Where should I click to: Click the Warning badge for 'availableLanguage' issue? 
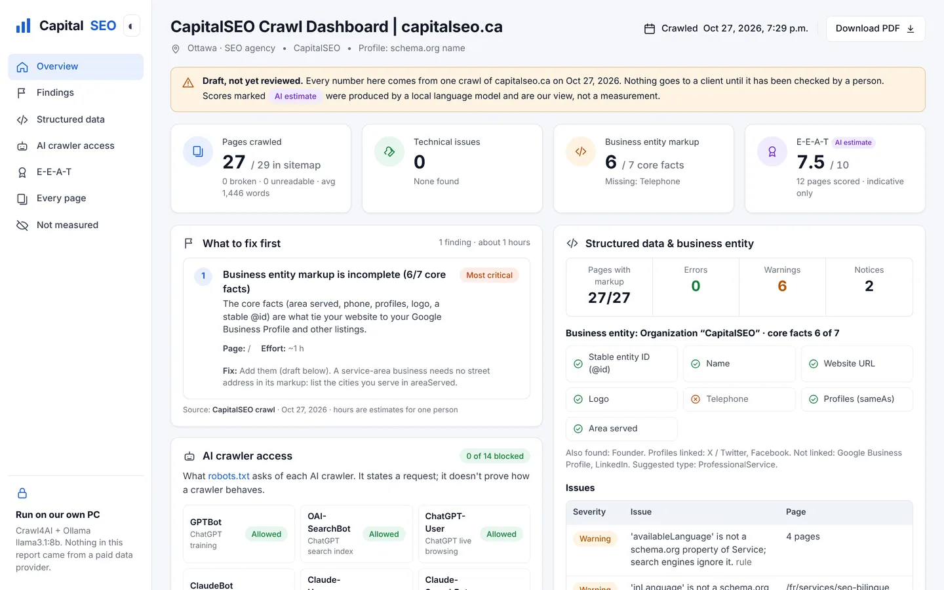595,539
